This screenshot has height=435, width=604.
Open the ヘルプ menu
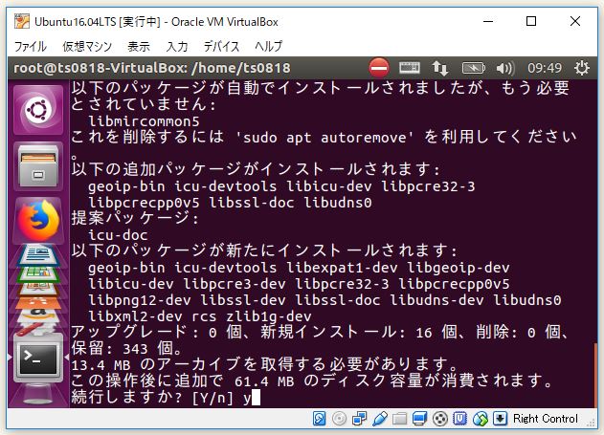tap(268, 47)
